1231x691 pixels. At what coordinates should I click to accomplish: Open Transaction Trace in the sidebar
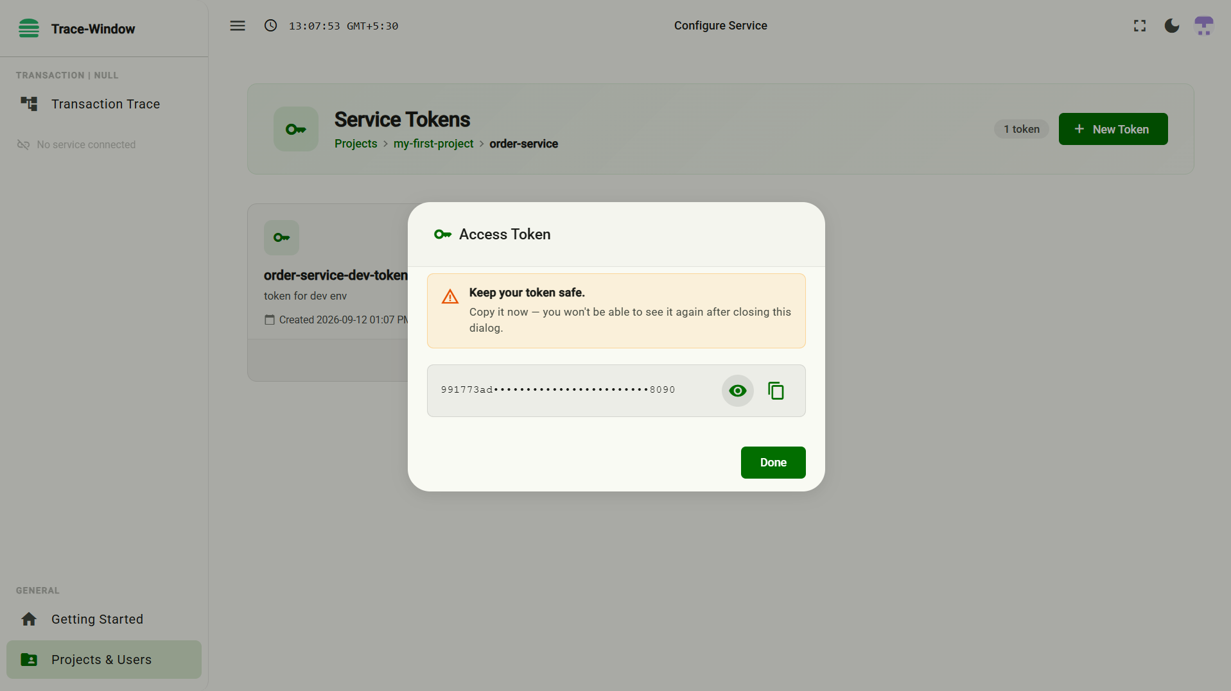[104, 104]
